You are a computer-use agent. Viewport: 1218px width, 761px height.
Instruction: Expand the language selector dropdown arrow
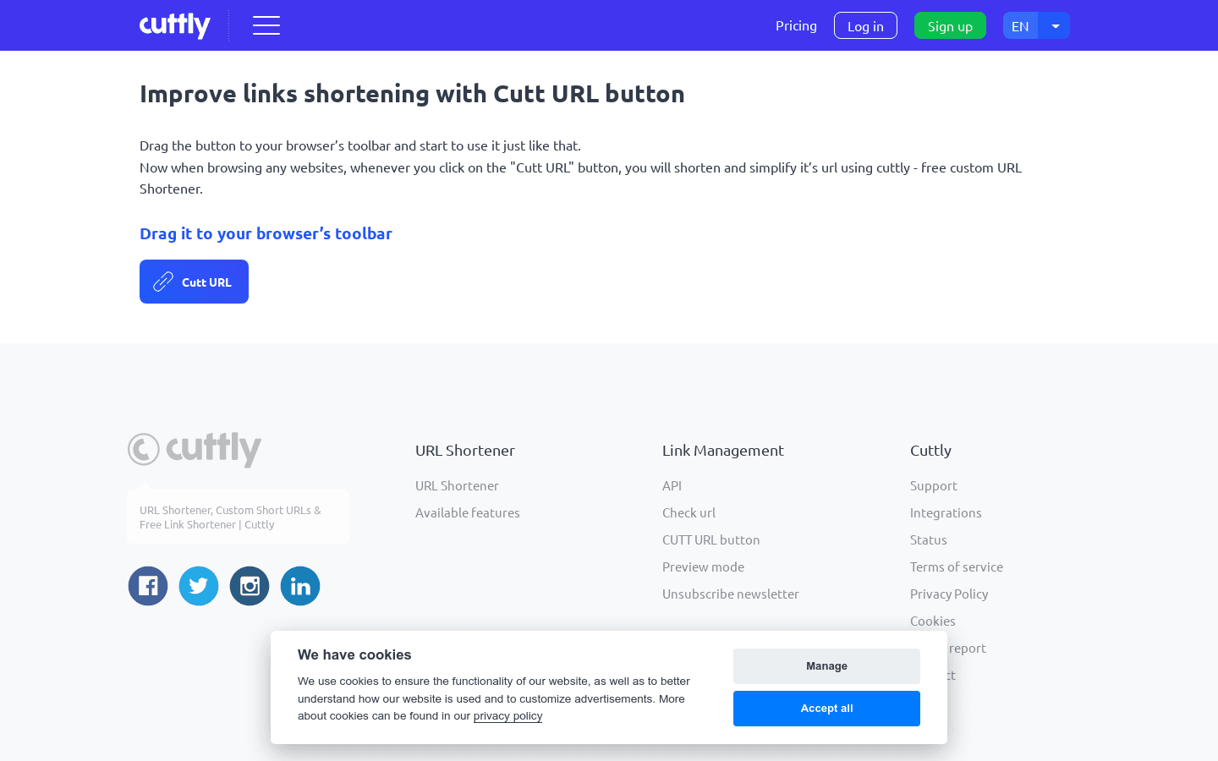tap(1055, 25)
